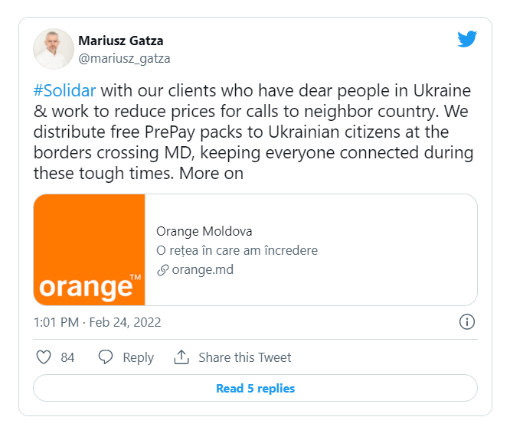Like the tweet with the heart icon
510x430 pixels.
(x=44, y=357)
